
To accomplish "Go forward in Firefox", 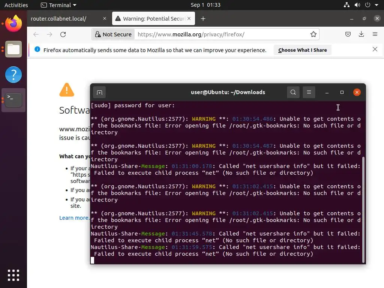I will point(49,34).
